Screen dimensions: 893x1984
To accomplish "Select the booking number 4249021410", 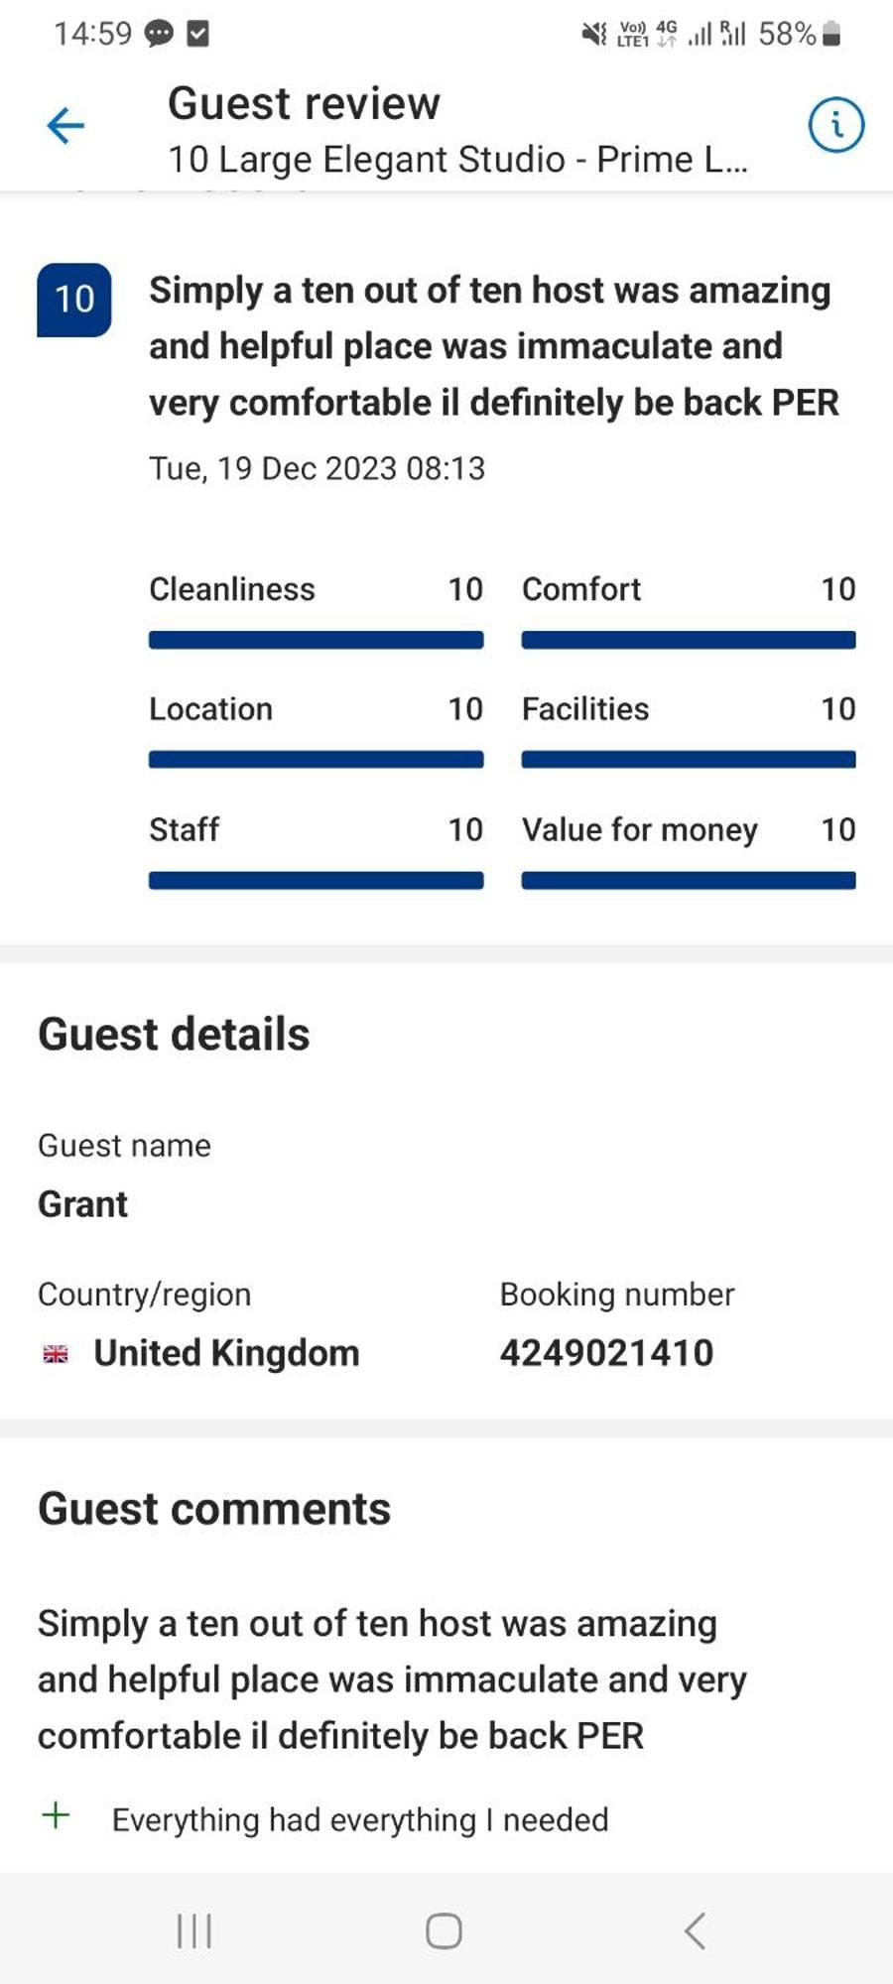I will [606, 1353].
